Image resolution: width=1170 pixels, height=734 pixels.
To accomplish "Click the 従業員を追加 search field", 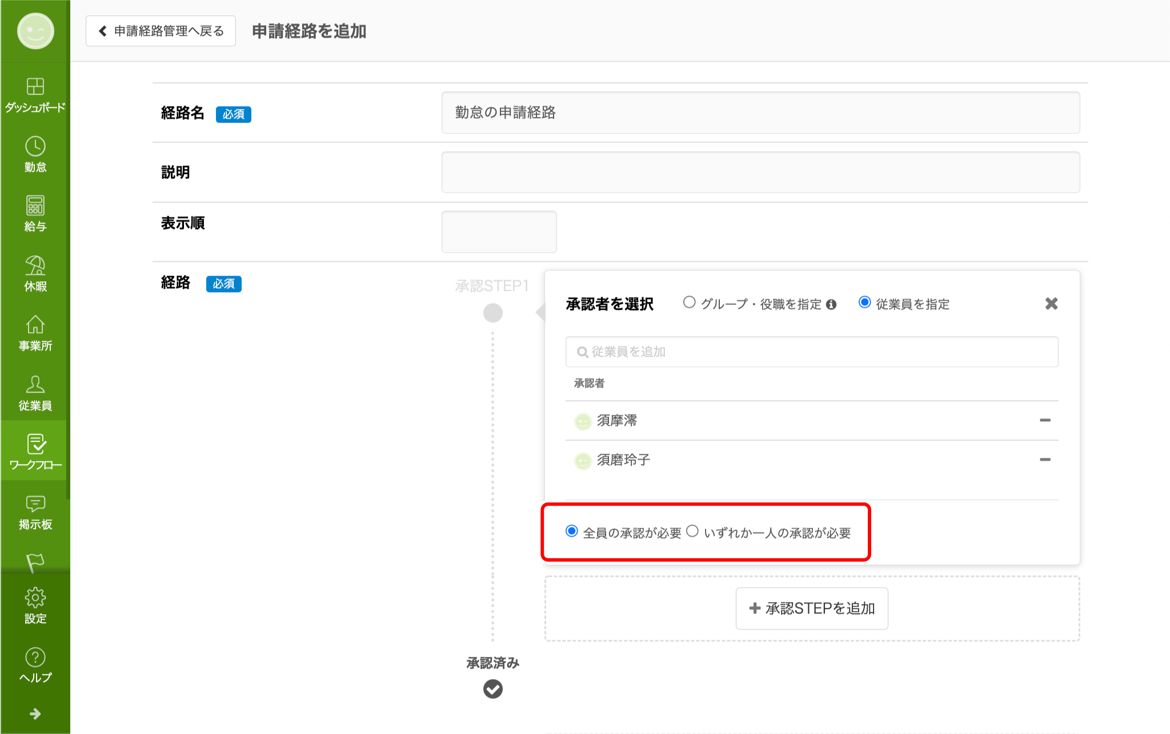I will pos(812,352).
